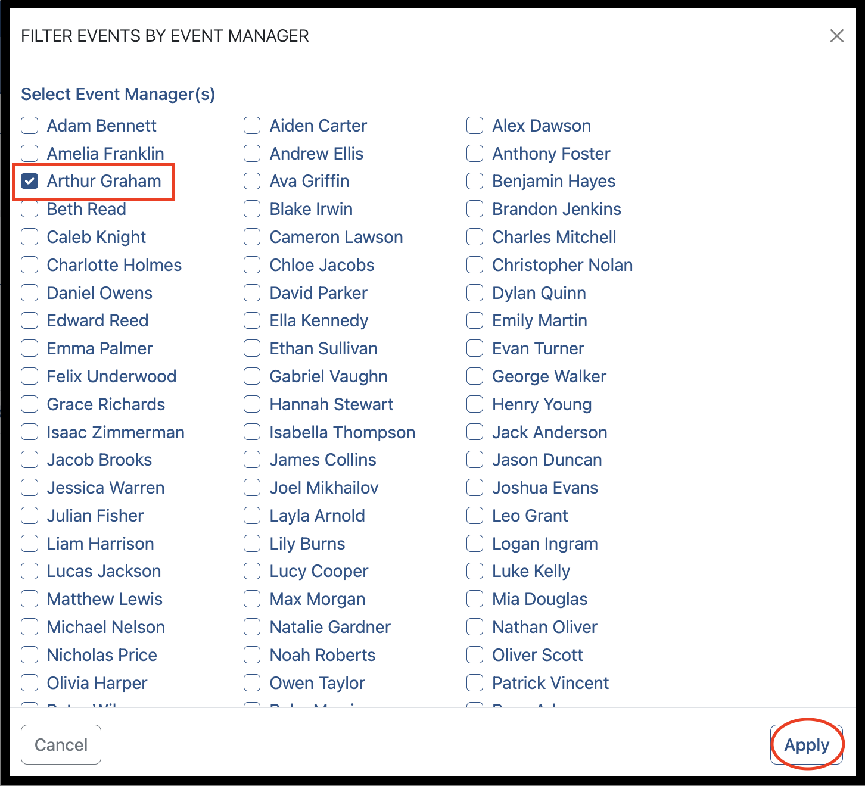Select the Caleb Knight checkbox
Screen dimensions: 865x786
pyautogui.click(x=30, y=237)
